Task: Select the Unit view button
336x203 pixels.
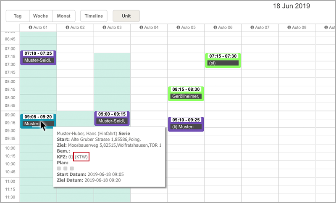Action: coord(126,16)
